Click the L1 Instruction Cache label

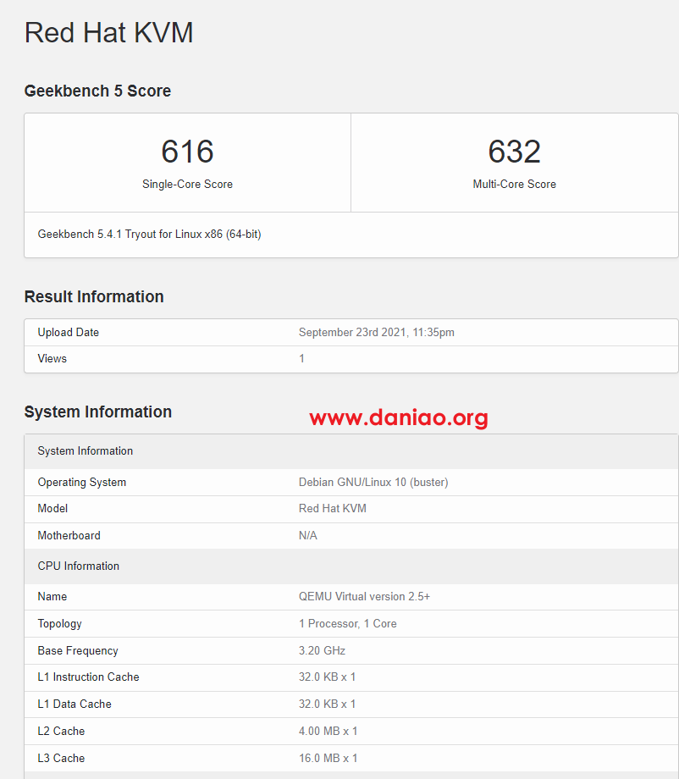[88, 677]
